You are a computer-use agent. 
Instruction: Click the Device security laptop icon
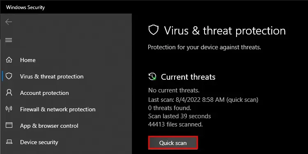9,142
